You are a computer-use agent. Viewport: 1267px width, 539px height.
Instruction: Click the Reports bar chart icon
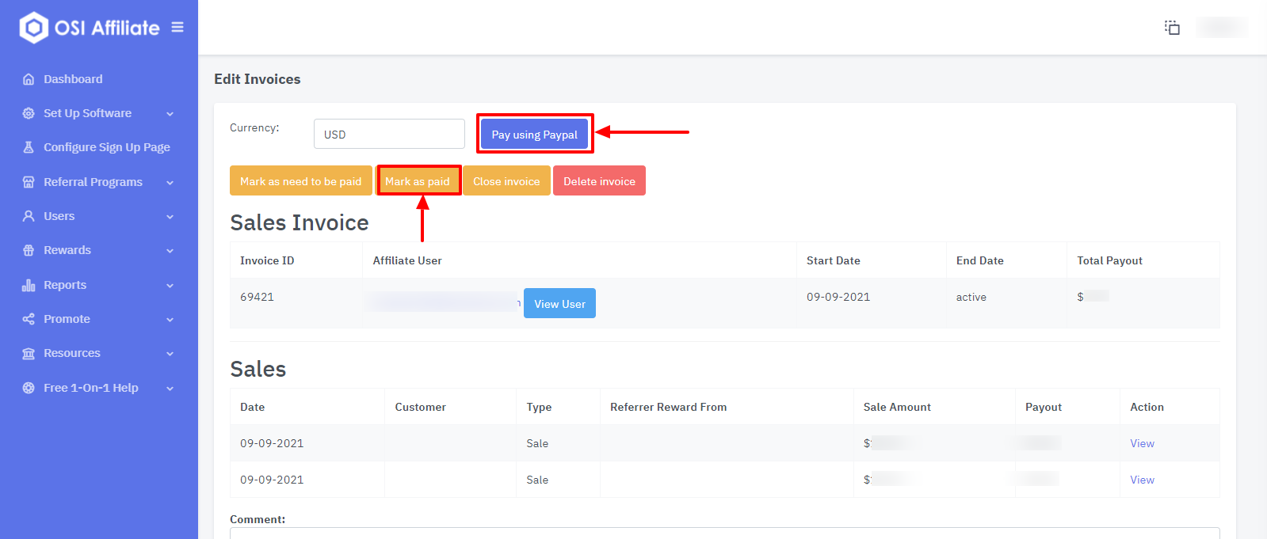coord(29,285)
